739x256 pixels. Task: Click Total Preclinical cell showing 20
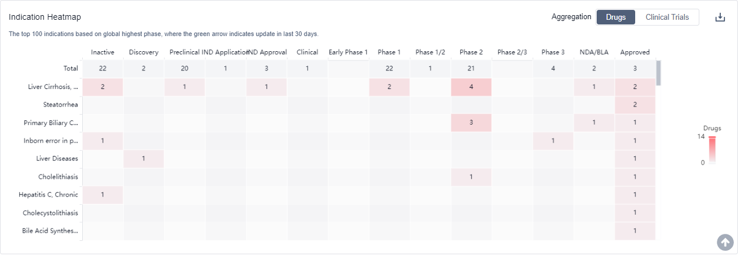coord(184,69)
